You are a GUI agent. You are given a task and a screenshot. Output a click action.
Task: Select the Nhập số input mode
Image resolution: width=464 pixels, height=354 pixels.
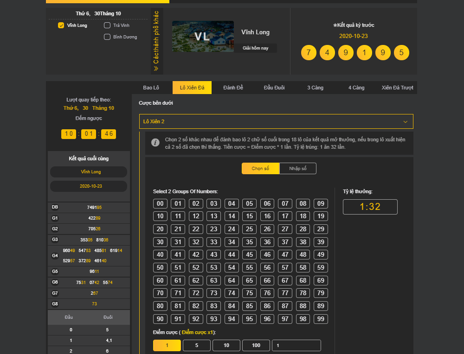[x=297, y=169]
